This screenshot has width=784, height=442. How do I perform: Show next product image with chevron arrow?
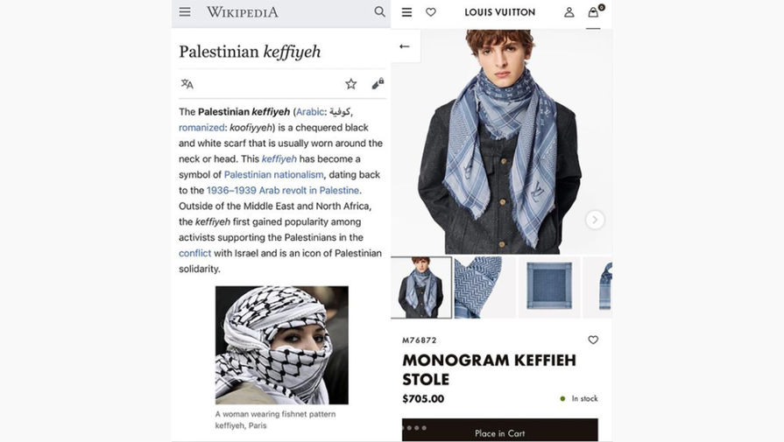(595, 220)
